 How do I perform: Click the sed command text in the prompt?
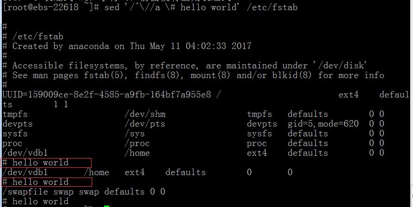200,7
